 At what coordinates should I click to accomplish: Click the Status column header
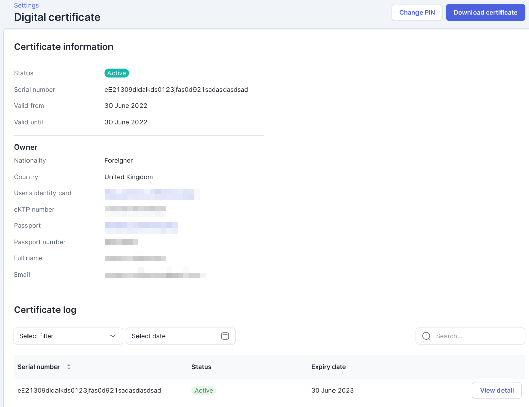tap(201, 367)
